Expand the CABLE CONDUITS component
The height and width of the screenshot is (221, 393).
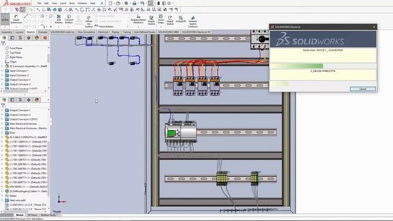click(2, 137)
